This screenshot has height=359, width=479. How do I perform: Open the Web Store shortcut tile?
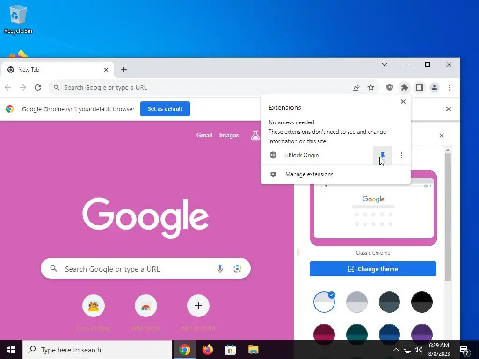click(x=146, y=306)
